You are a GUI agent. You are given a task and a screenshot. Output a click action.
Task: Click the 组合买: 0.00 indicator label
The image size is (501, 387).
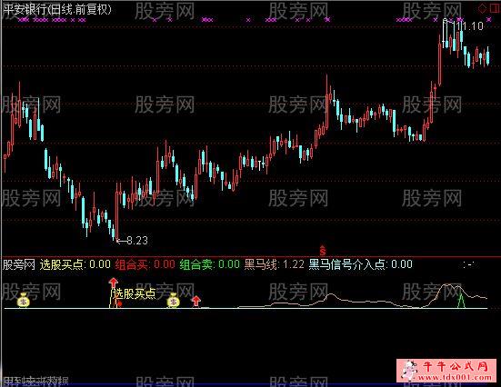coord(145,264)
